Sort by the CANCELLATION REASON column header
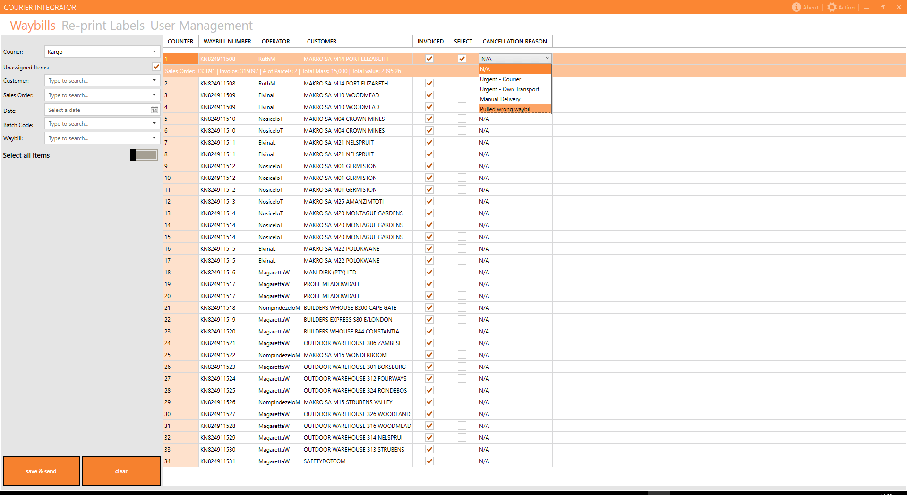The width and height of the screenshot is (907, 495). coord(515,42)
